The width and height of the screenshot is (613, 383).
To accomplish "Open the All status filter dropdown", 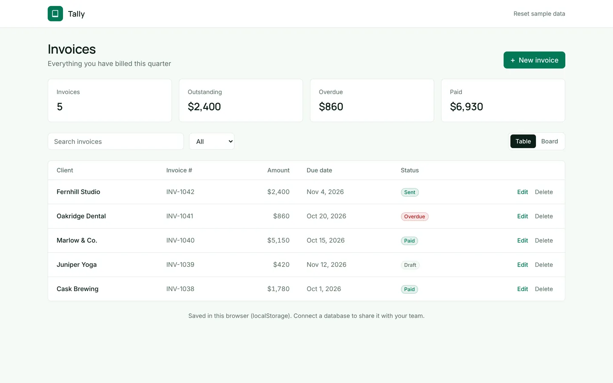I will (212, 141).
